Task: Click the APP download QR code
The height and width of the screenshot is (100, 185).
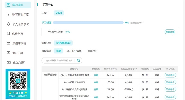Action: click(x=18, y=81)
